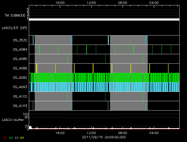Click the OS_4085 row label
The width and height of the screenshot is (187, 142).
point(20,59)
